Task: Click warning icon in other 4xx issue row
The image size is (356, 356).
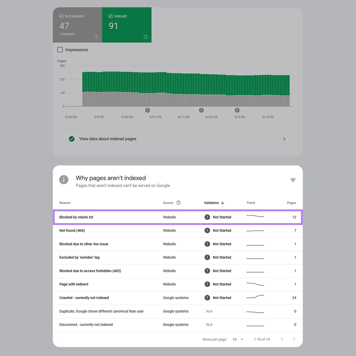Action: point(207,244)
